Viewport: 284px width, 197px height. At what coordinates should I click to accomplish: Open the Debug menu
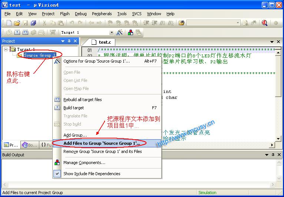pos(80,14)
